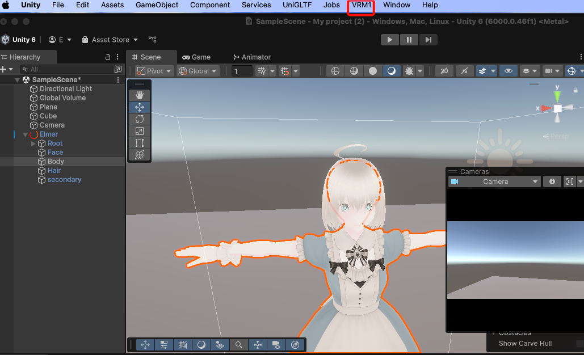The width and height of the screenshot is (584, 355).
Task: Expand the Root object
Action: (x=33, y=143)
